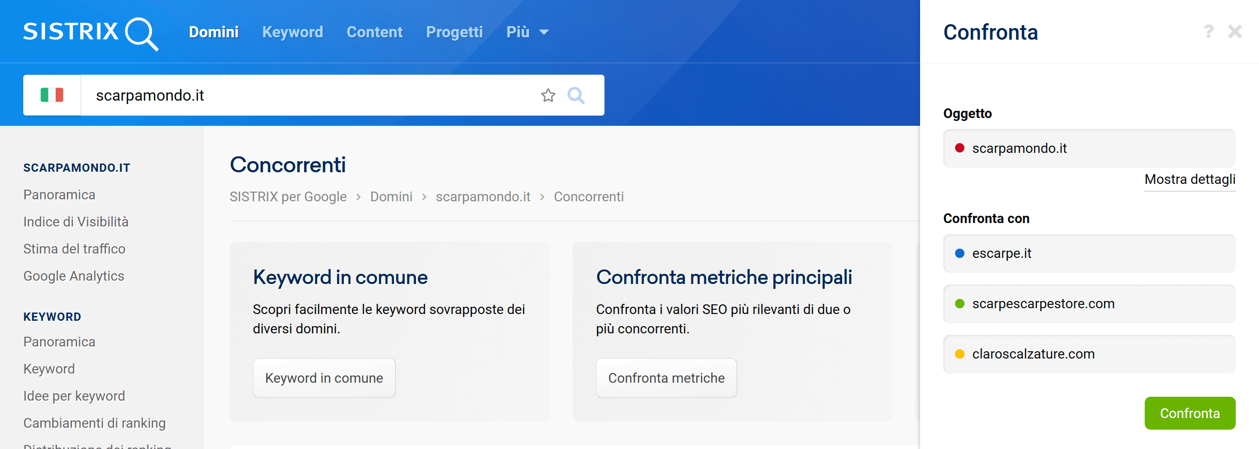Click SCARPAMONDO.IT sidebar heading
This screenshot has height=449, width=1259.
coord(77,167)
